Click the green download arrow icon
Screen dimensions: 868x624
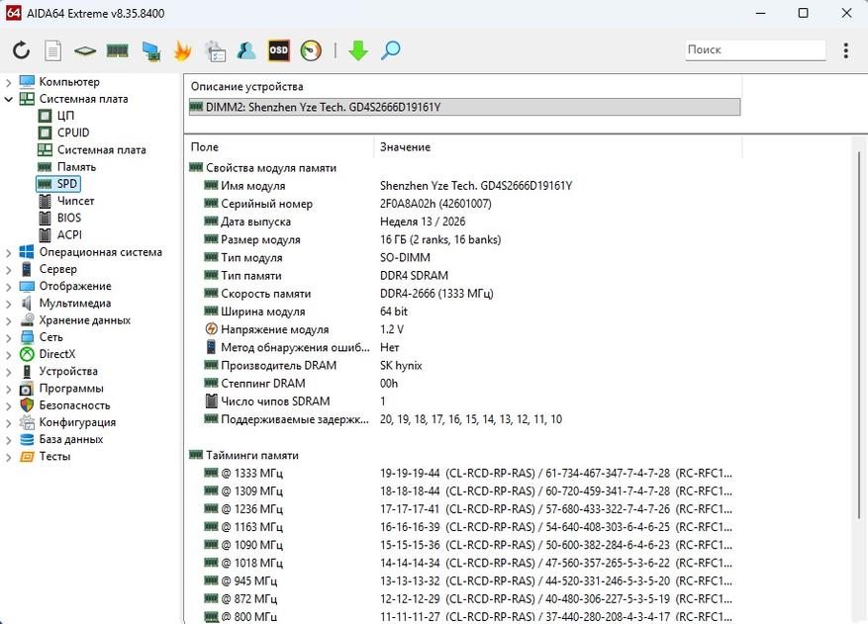[x=358, y=50]
